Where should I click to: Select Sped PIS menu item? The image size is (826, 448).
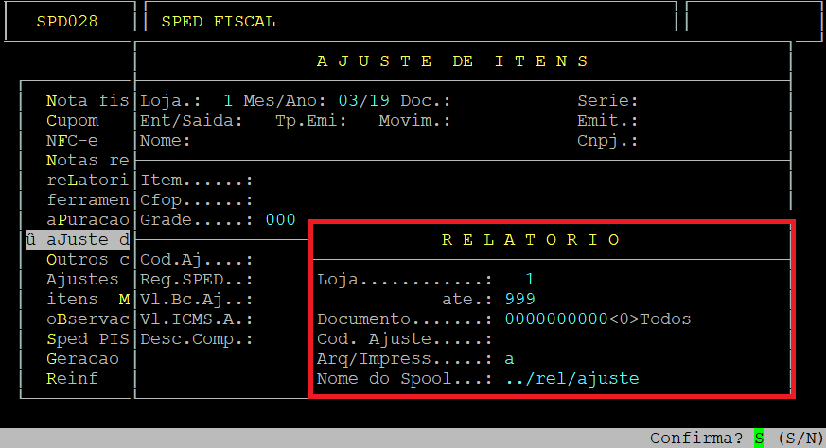tap(86, 339)
